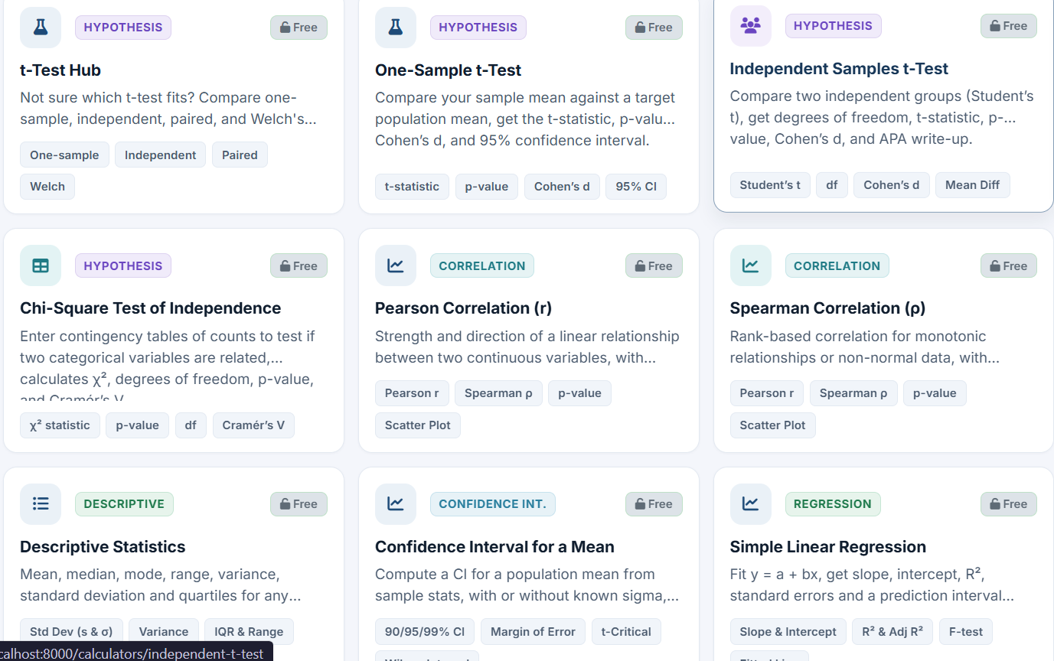Click the people icon on the Independent Samples t-Test card
Viewport: 1054px width, 661px height.
point(751,26)
